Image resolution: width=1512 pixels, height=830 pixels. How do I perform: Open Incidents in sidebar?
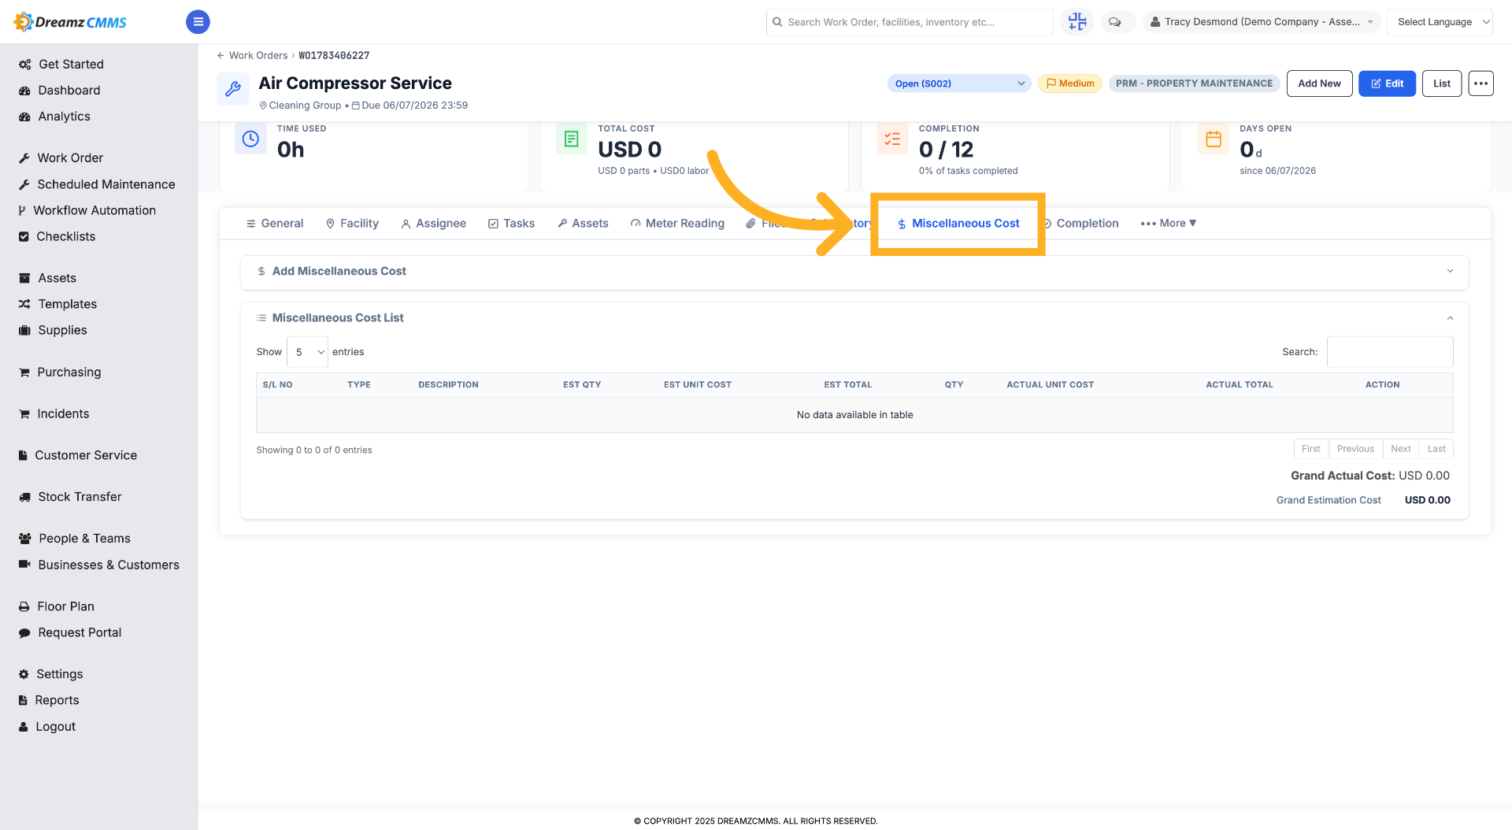coord(63,413)
